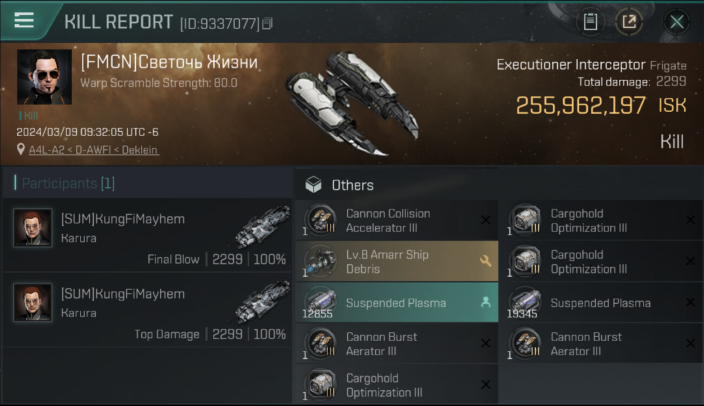Copy the kill report ID

pos(268,24)
